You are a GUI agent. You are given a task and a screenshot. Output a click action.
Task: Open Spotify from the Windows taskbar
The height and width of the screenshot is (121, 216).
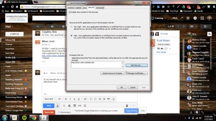24,118
